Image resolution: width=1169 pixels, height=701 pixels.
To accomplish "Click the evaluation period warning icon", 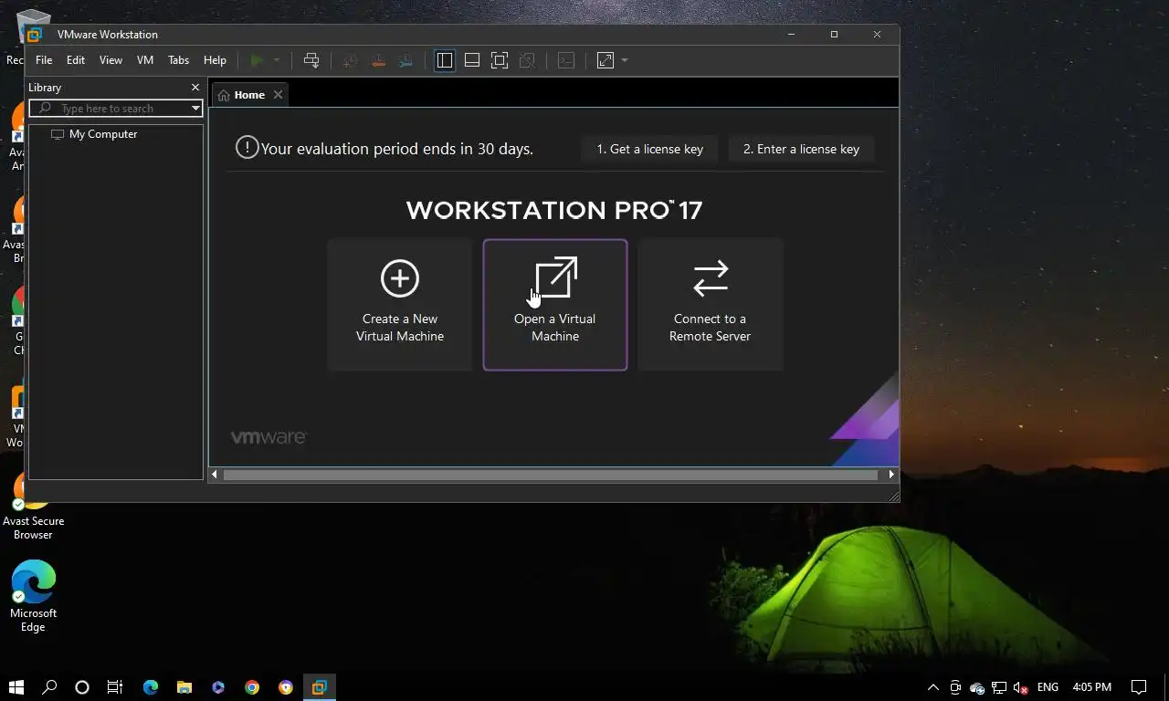I will pos(247,147).
